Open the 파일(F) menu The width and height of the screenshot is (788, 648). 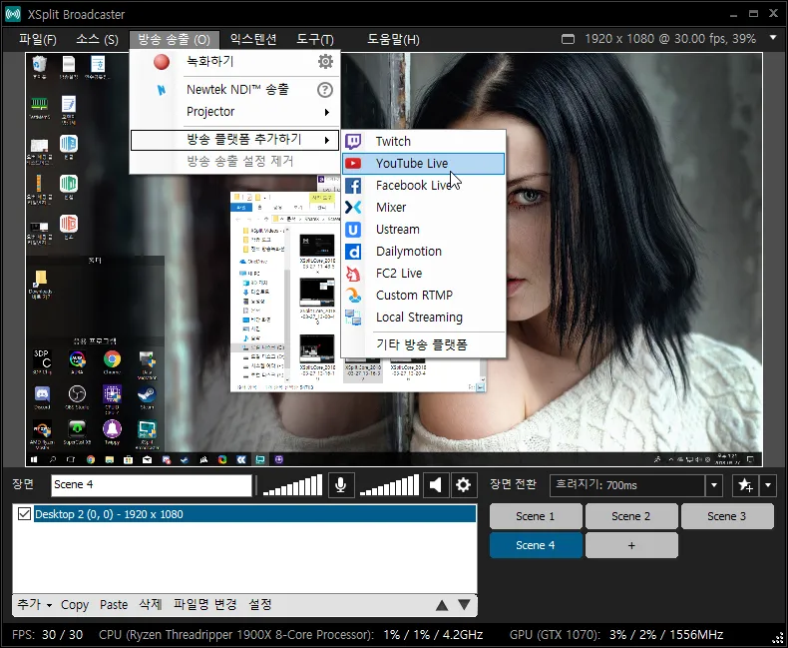[x=37, y=39]
